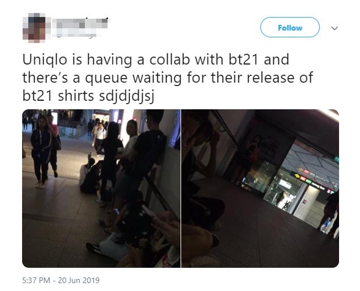360x291 pixels.
Task: Click the woman walking in left photo
Action: [41, 152]
